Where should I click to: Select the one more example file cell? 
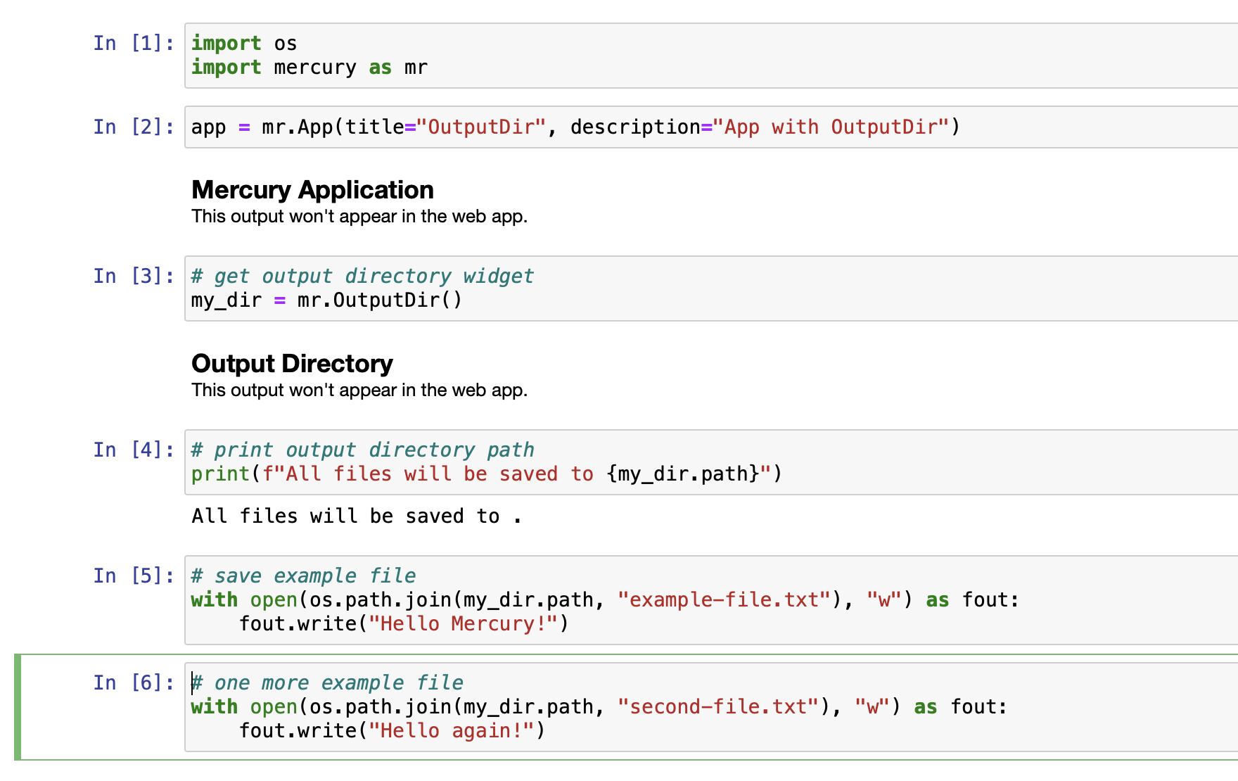click(492, 706)
